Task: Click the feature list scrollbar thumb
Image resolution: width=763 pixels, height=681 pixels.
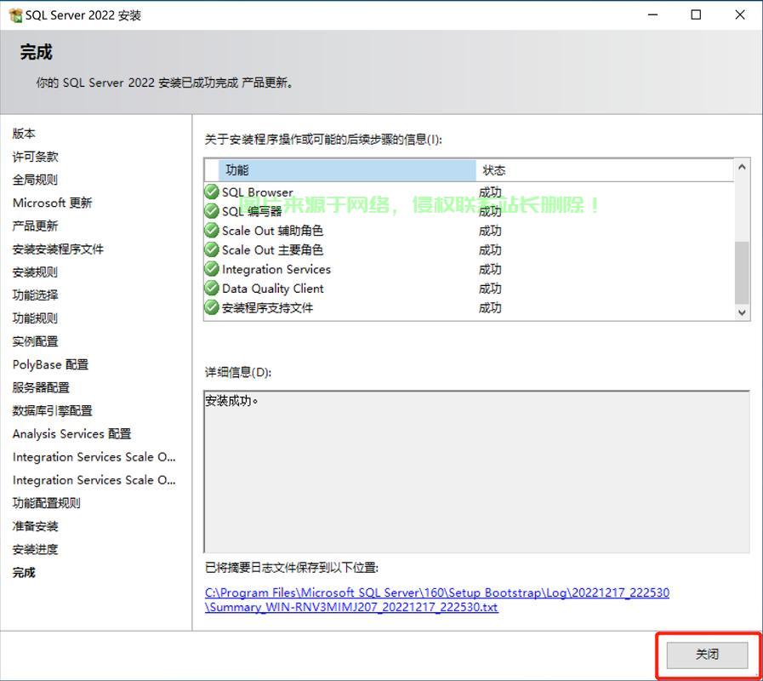Action: click(x=742, y=272)
